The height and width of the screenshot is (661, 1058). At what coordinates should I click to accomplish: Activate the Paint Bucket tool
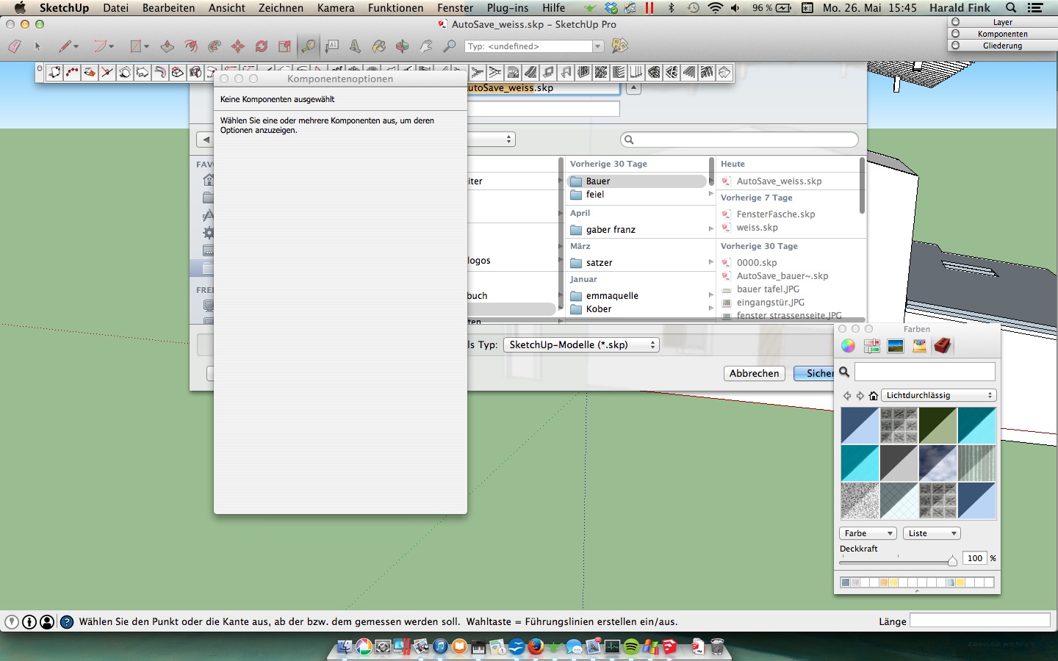tap(379, 46)
